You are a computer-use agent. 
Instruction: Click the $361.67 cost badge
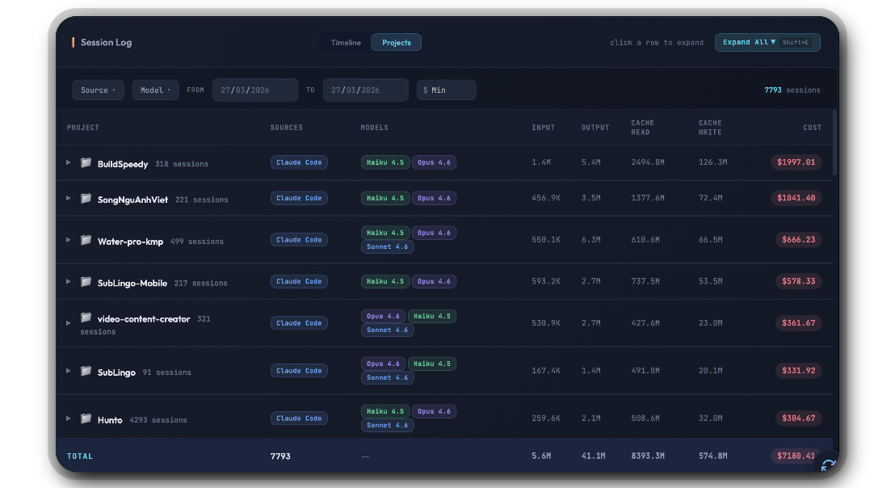pyautogui.click(x=799, y=323)
